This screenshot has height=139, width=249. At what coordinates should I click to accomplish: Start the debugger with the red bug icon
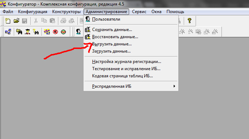click(55, 32)
